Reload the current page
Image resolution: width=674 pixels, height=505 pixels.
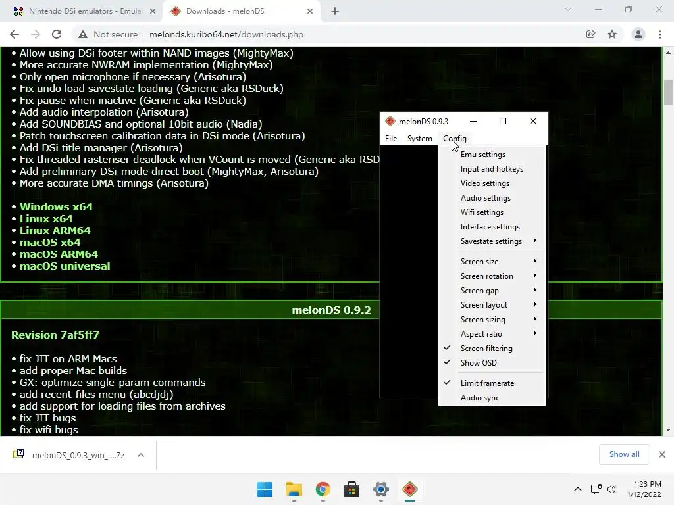click(x=57, y=34)
